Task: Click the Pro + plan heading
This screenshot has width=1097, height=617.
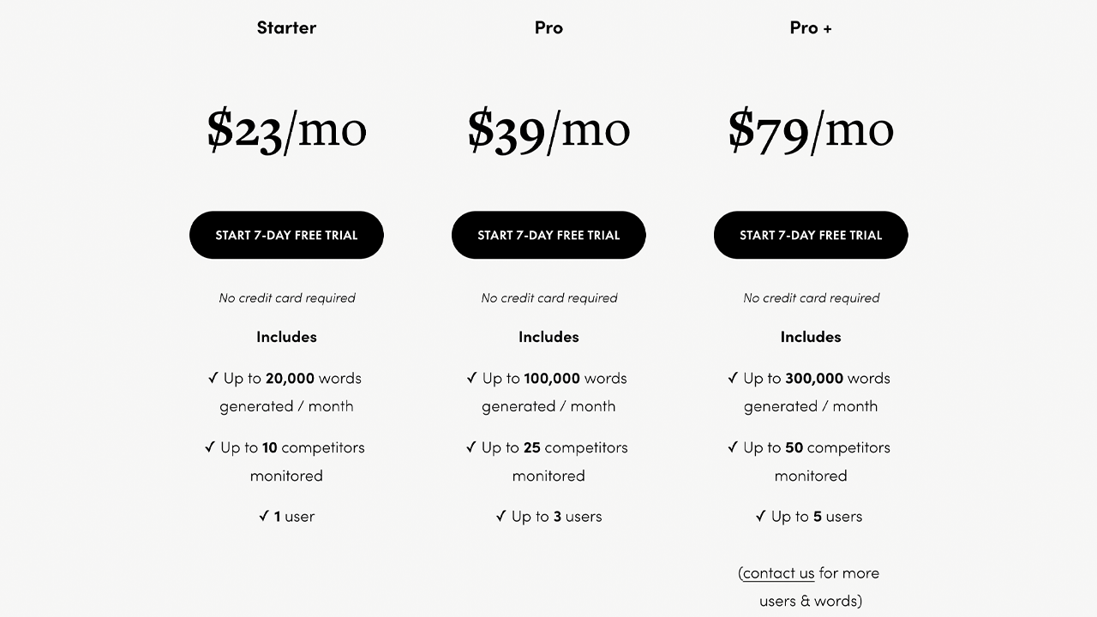Action: pyautogui.click(x=811, y=27)
